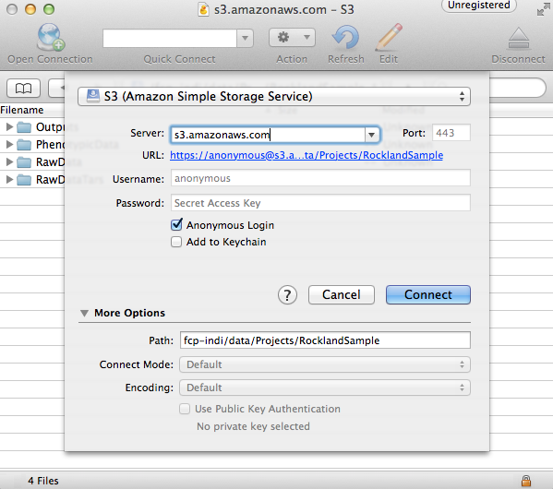Open the Action gear menu

coord(292,38)
